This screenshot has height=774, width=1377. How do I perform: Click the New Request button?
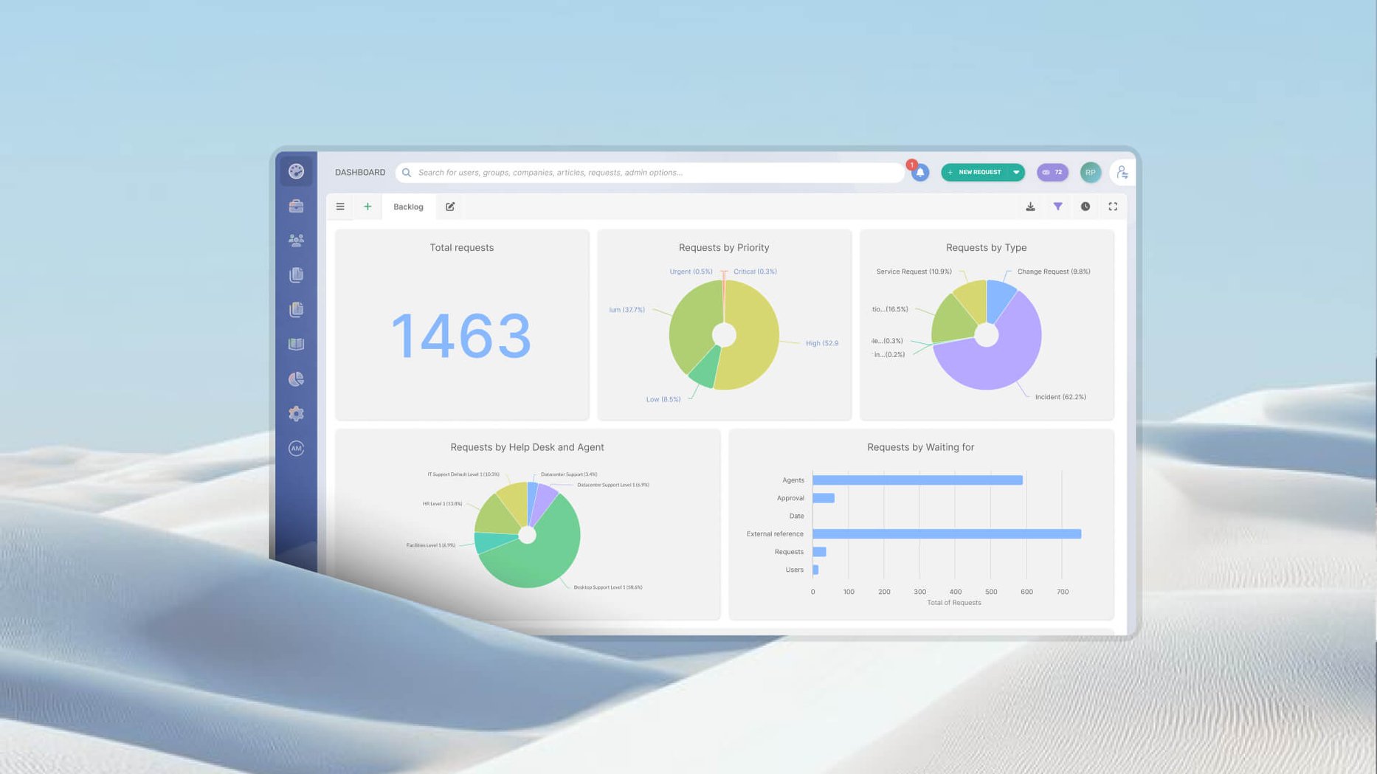[975, 172]
